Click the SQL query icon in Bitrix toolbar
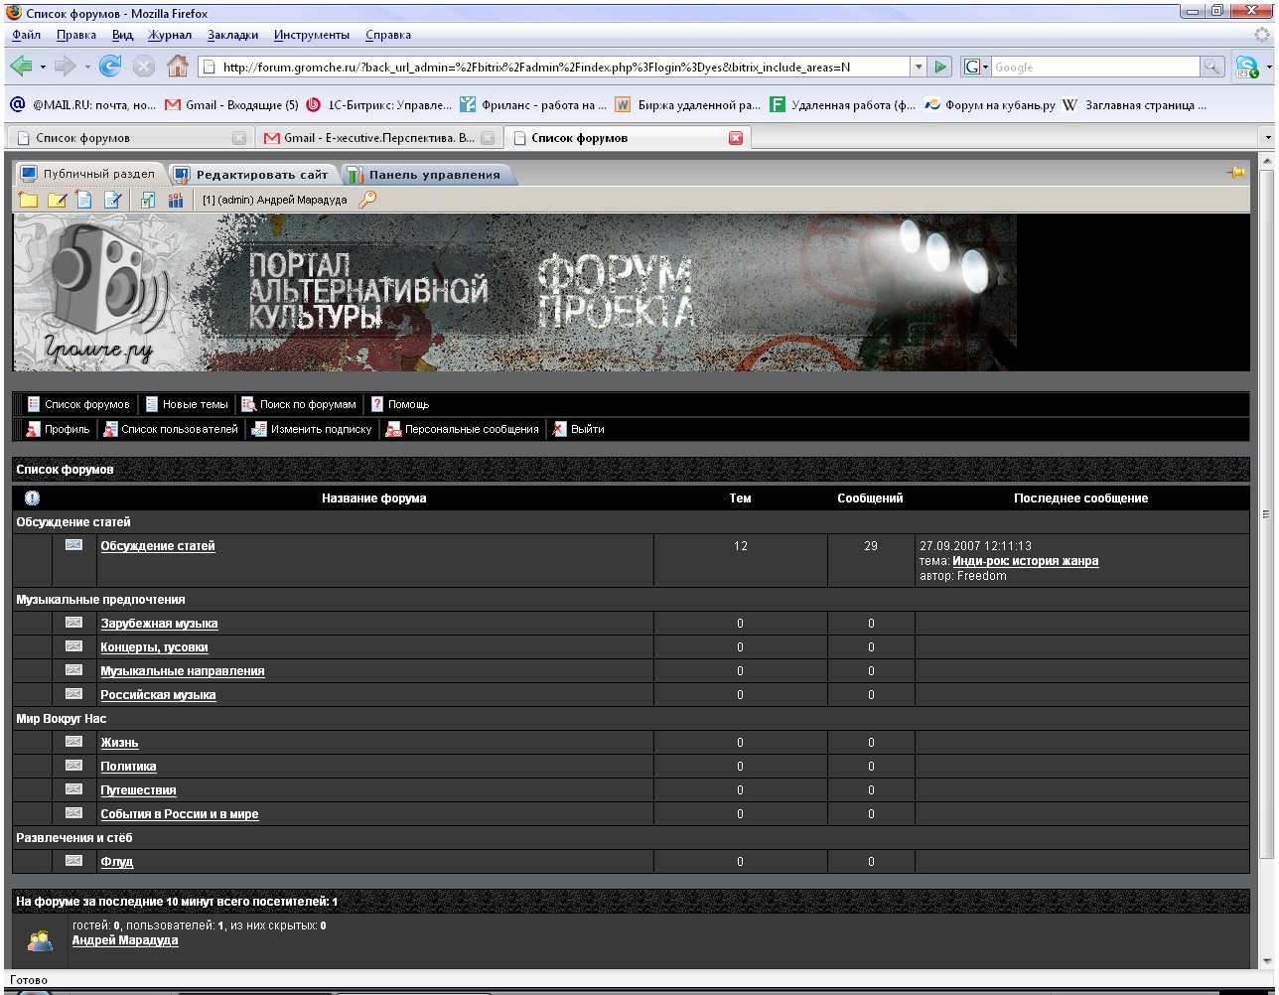Screen dimensions: 1279x995 (176, 200)
